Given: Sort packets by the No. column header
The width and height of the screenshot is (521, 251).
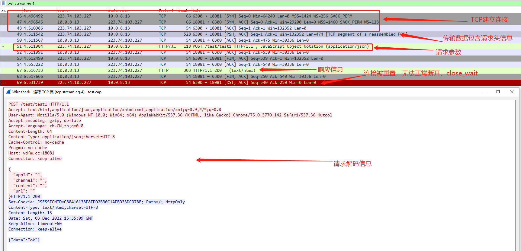Looking at the screenshot, I should (4, 10).
